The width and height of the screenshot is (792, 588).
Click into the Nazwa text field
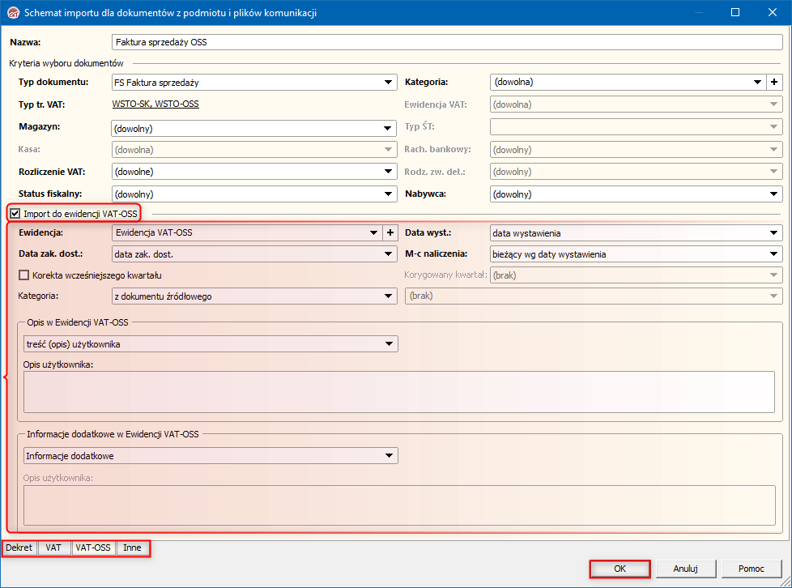pos(445,42)
